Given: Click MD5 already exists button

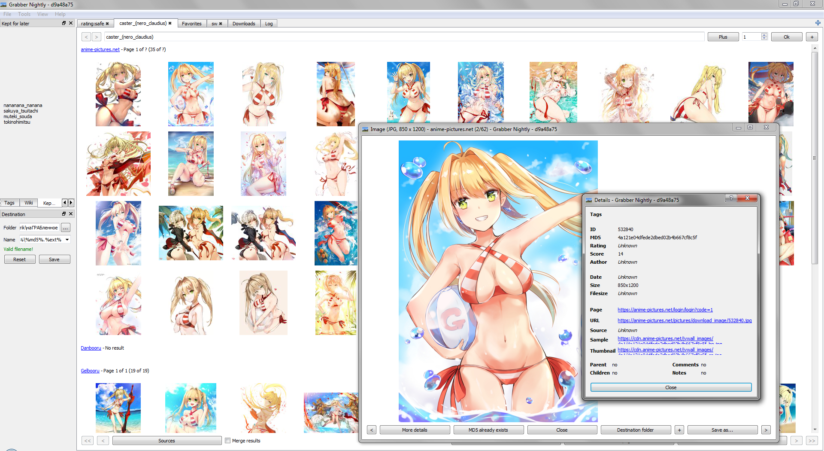Looking at the screenshot, I should [x=488, y=430].
